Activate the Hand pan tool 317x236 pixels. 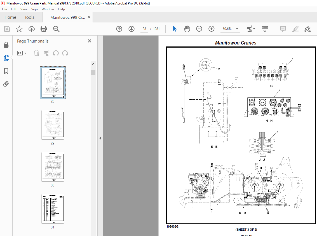pyautogui.click(x=187, y=29)
